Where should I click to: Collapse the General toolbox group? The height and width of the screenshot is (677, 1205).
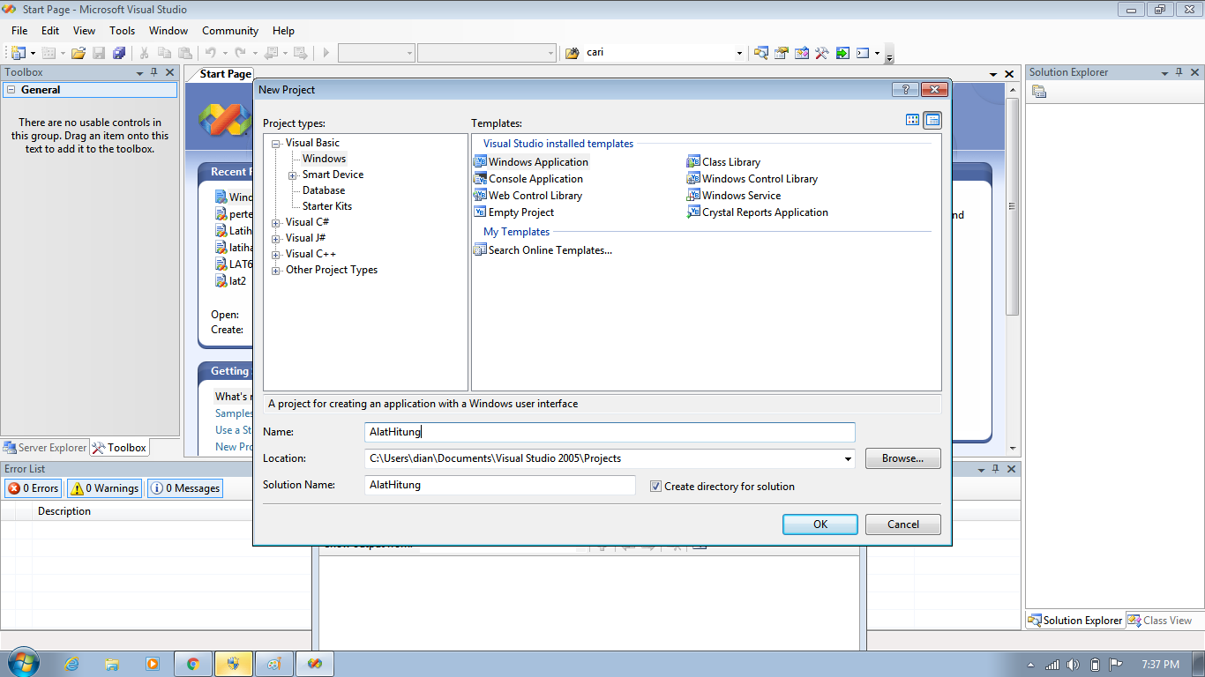tap(11, 90)
